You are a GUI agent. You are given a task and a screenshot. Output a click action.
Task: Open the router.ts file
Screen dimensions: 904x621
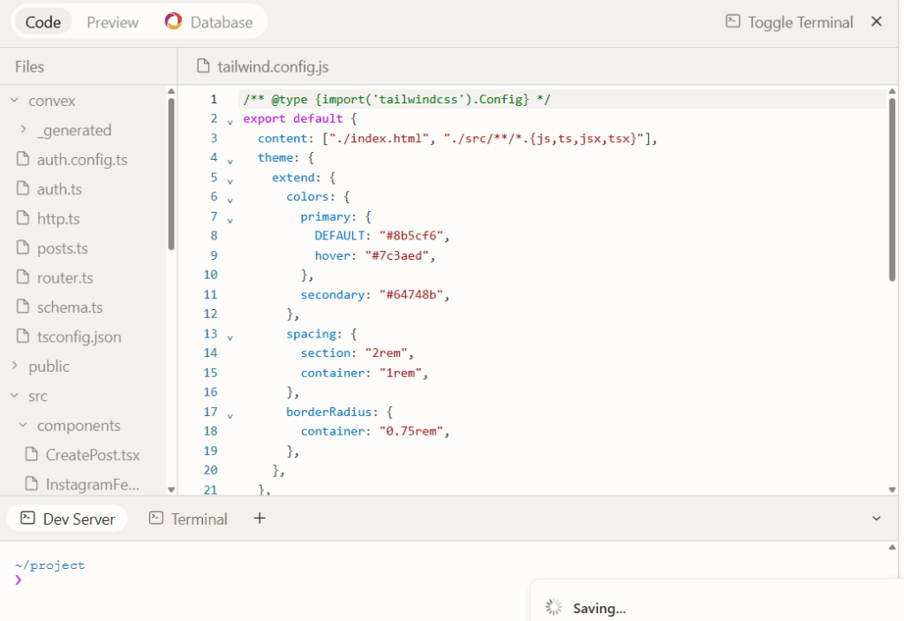[64, 277]
